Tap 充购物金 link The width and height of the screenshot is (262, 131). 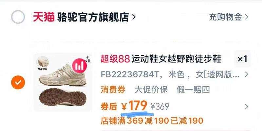pyautogui.click(x=225, y=17)
